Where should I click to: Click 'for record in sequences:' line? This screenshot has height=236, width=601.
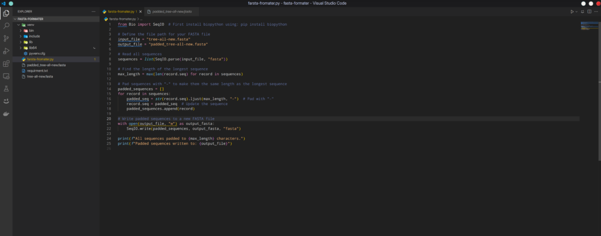click(x=144, y=94)
